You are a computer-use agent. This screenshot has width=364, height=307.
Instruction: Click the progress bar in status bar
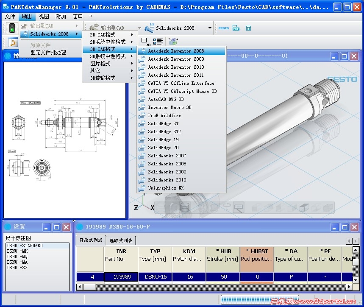click(260, 299)
